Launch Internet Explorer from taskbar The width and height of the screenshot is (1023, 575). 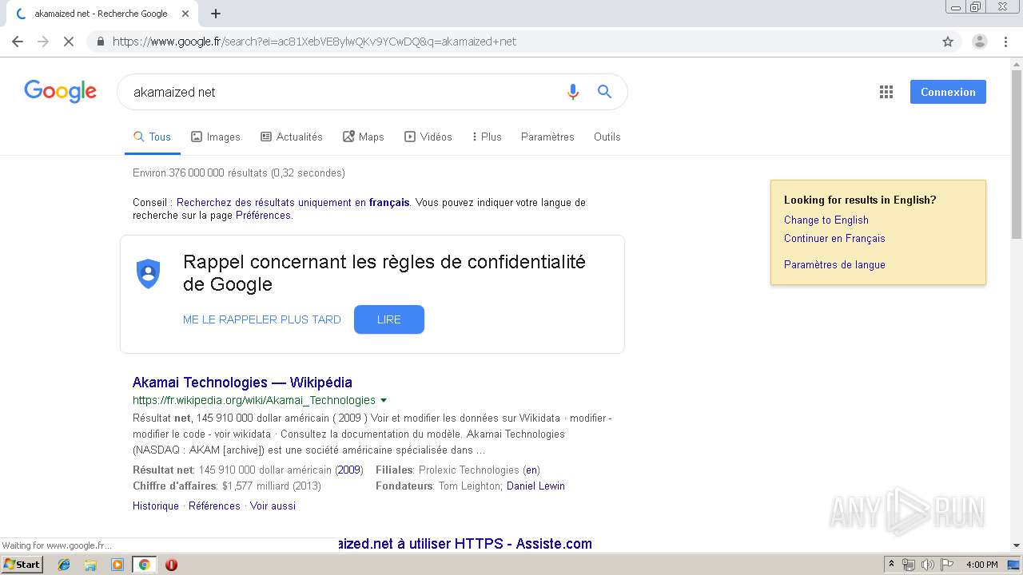pos(64,565)
